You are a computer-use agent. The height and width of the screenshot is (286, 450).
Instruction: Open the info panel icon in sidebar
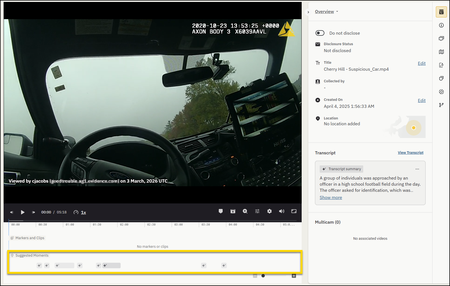click(x=441, y=25)
